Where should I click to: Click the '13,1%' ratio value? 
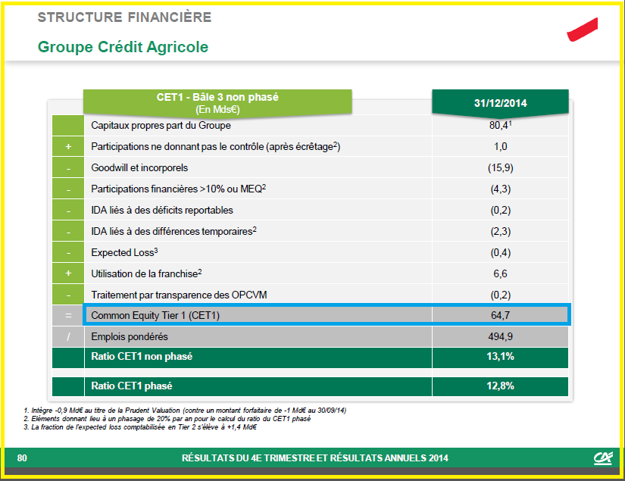500,356
